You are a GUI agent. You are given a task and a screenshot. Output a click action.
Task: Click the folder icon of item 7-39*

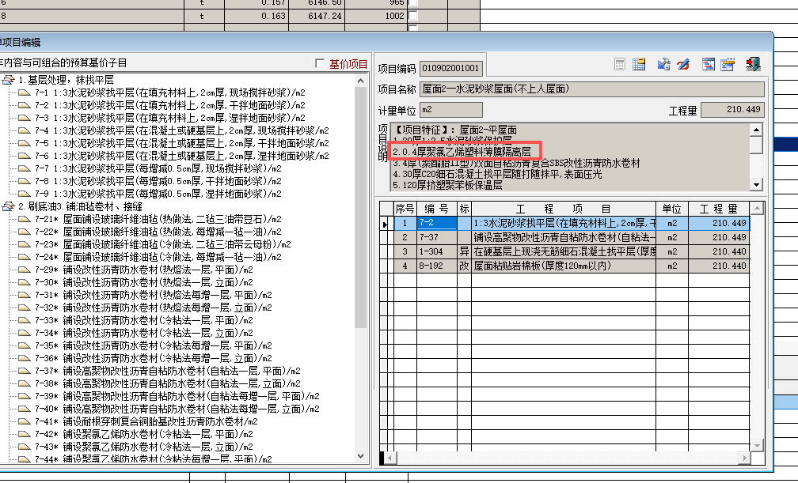click(x=25, y=396)
